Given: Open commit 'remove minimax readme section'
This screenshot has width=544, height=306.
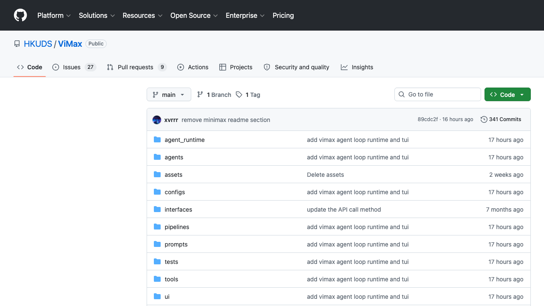Looking at the screenshot, I should pos(226,120).
